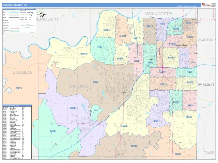Screen dimensions: 218x163
Task: Click the Overland Park city label on the map
Action: [x=181, y=45]
